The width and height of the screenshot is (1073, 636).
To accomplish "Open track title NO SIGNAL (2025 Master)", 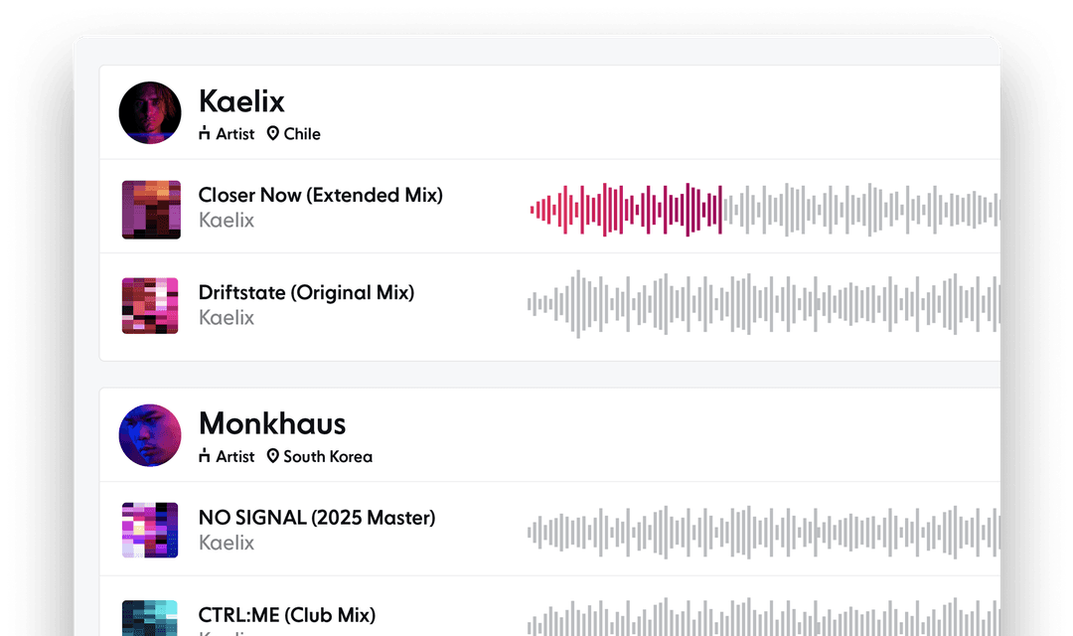I will coord(316,518).
